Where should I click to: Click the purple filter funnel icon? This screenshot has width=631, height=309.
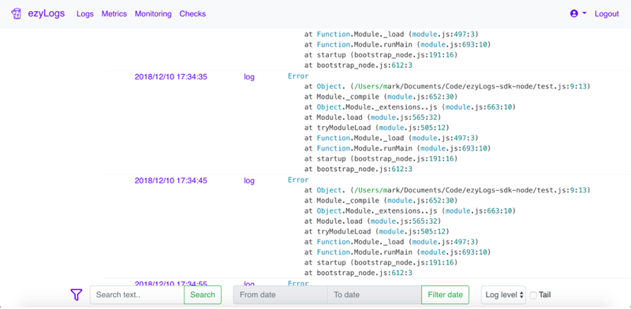point(76,295)
